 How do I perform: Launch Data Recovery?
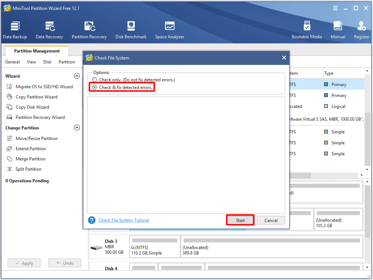[50, 30]
